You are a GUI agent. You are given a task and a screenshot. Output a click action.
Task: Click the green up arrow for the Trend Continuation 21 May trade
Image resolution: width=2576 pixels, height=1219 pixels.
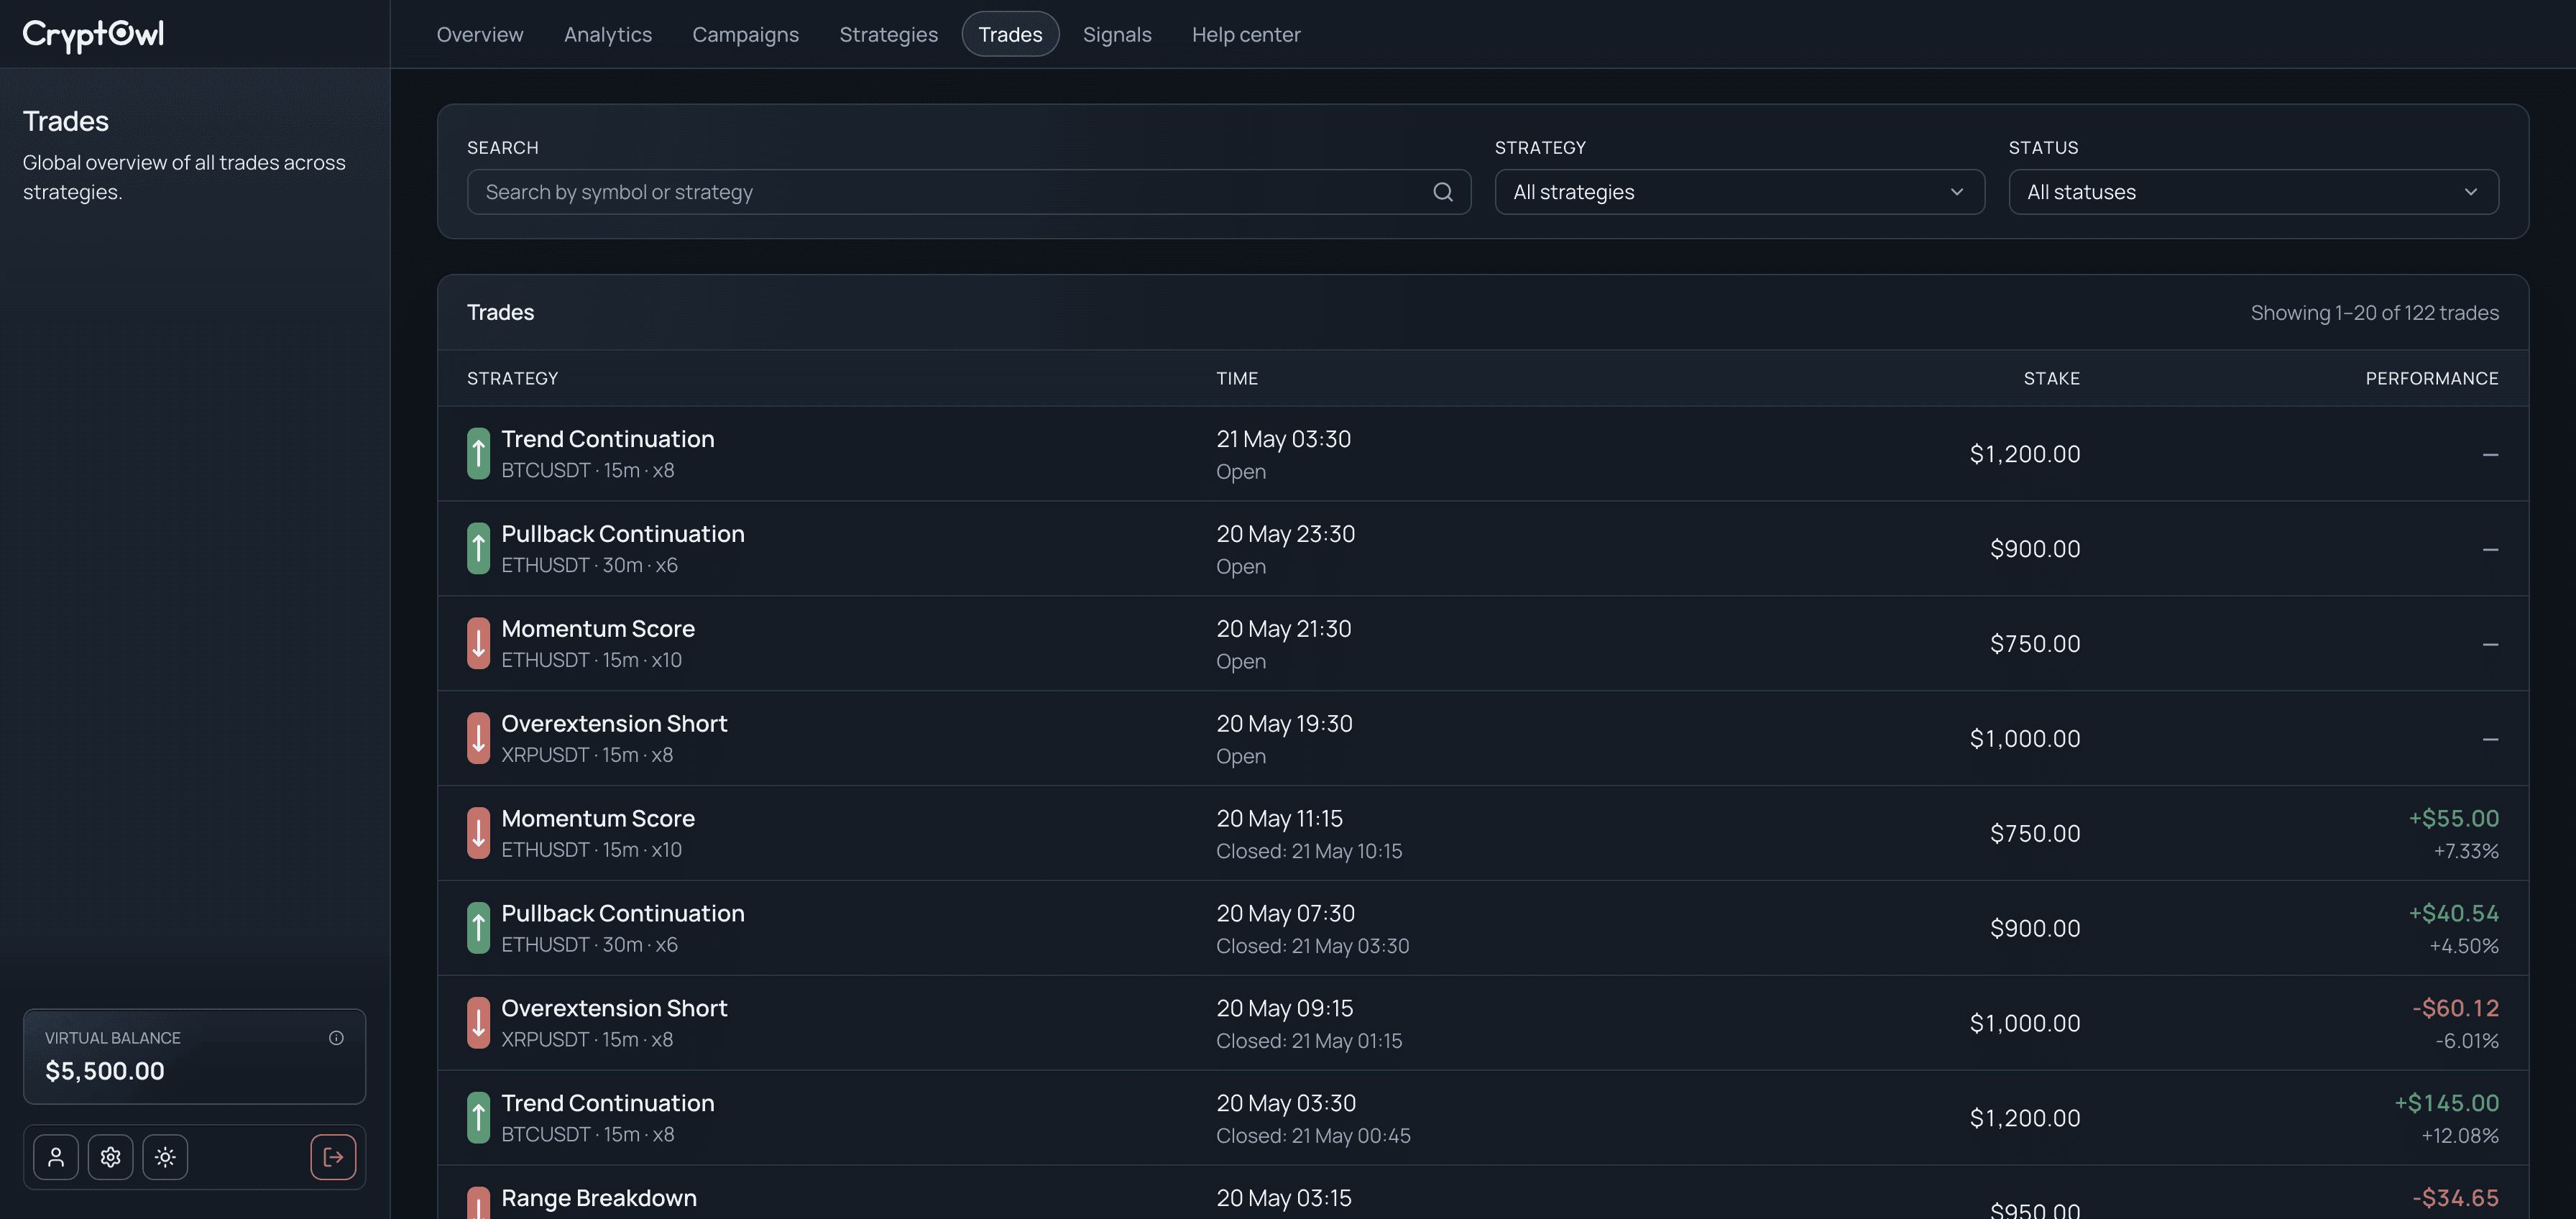tap(478, 454)
